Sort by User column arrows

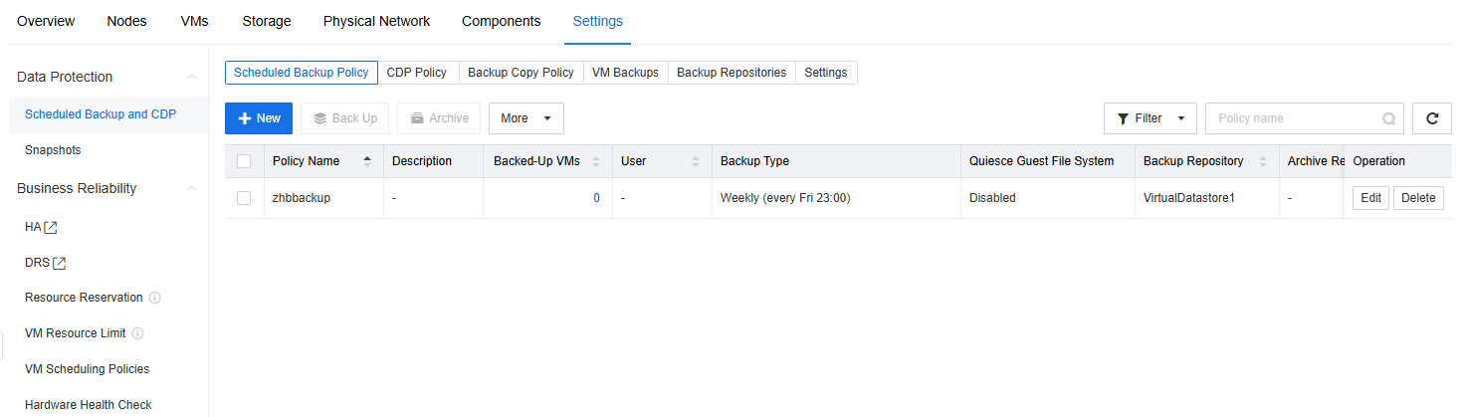pos(696,161)
